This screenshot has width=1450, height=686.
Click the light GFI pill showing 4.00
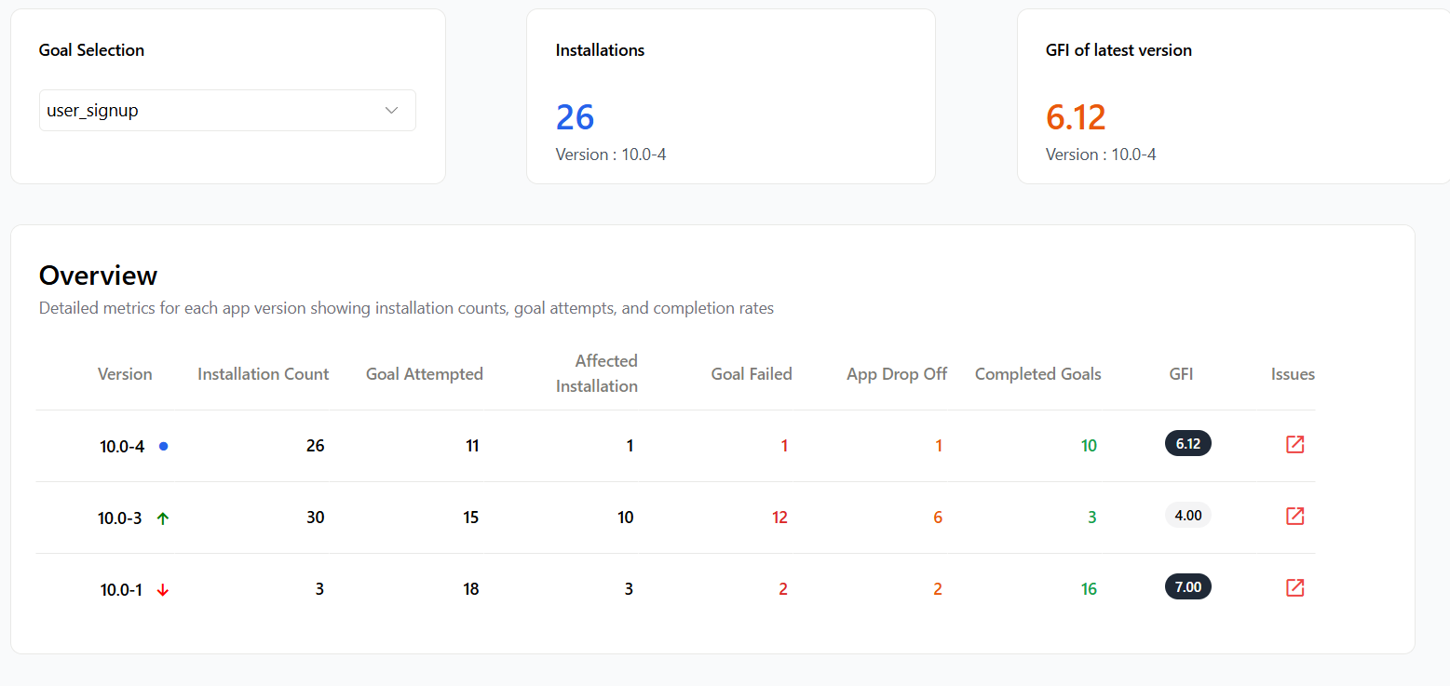(1187, 515)
